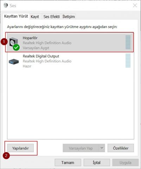Screen dimensions: 141x169
Task: Click the Varsayılan Yap button
Action: tap(81, 148)
